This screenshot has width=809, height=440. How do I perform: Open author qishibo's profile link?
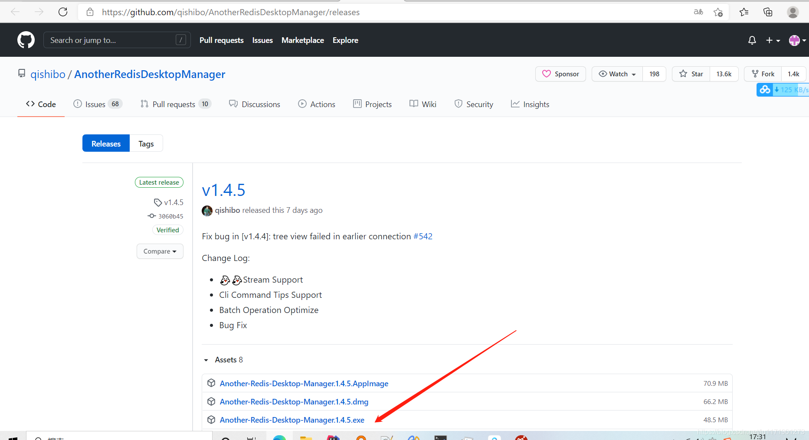point(227,210)
